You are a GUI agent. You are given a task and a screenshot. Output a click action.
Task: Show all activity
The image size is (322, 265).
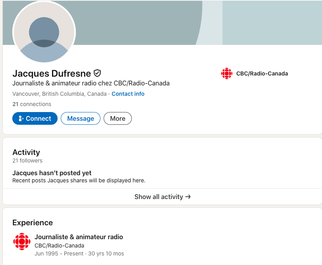[x=162, y=197]
